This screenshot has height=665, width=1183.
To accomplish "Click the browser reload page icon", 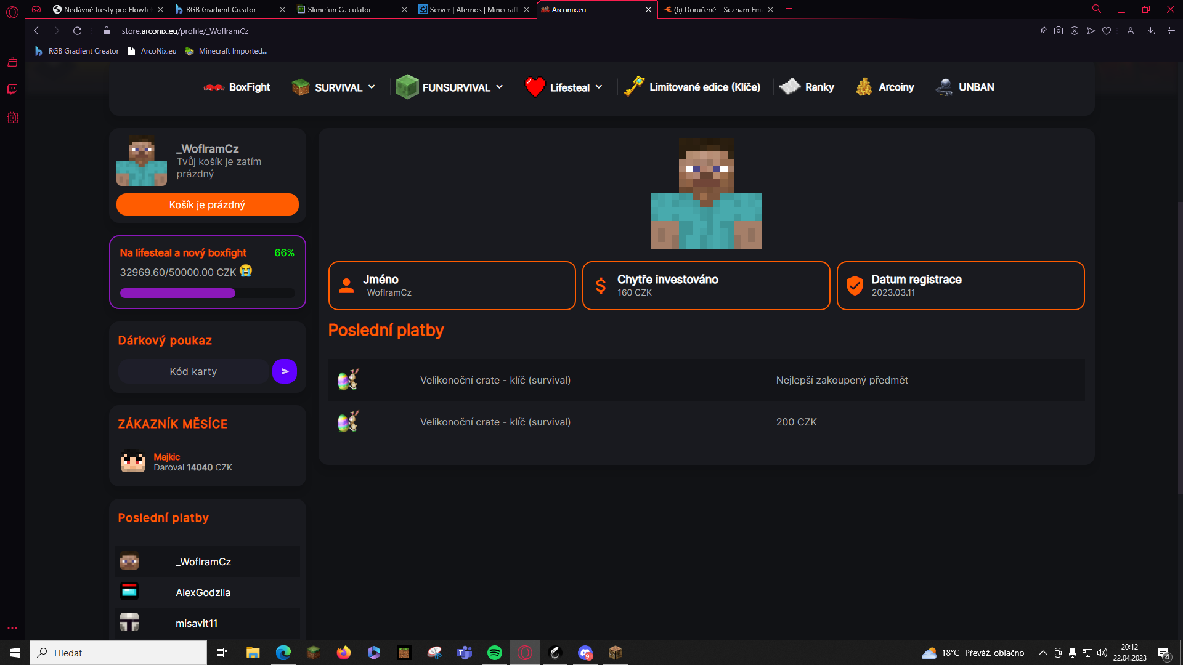I will 77,31.
